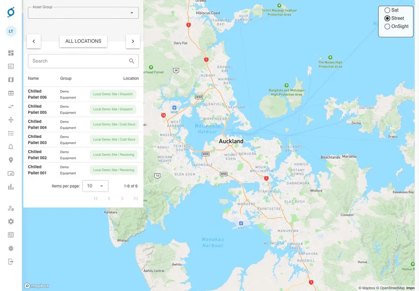Click the Dispatch location chip for Pallet 006
Viewport: 419px width, 291px height.
tap(113, 94)
